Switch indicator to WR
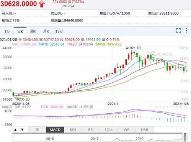191x142 pixels. pos(127,130)
